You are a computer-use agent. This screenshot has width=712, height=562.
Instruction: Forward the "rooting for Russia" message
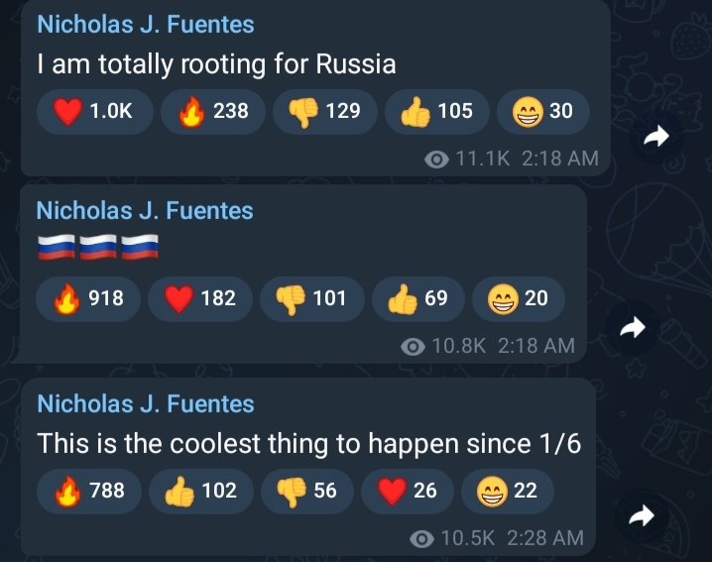pos(654,139)
